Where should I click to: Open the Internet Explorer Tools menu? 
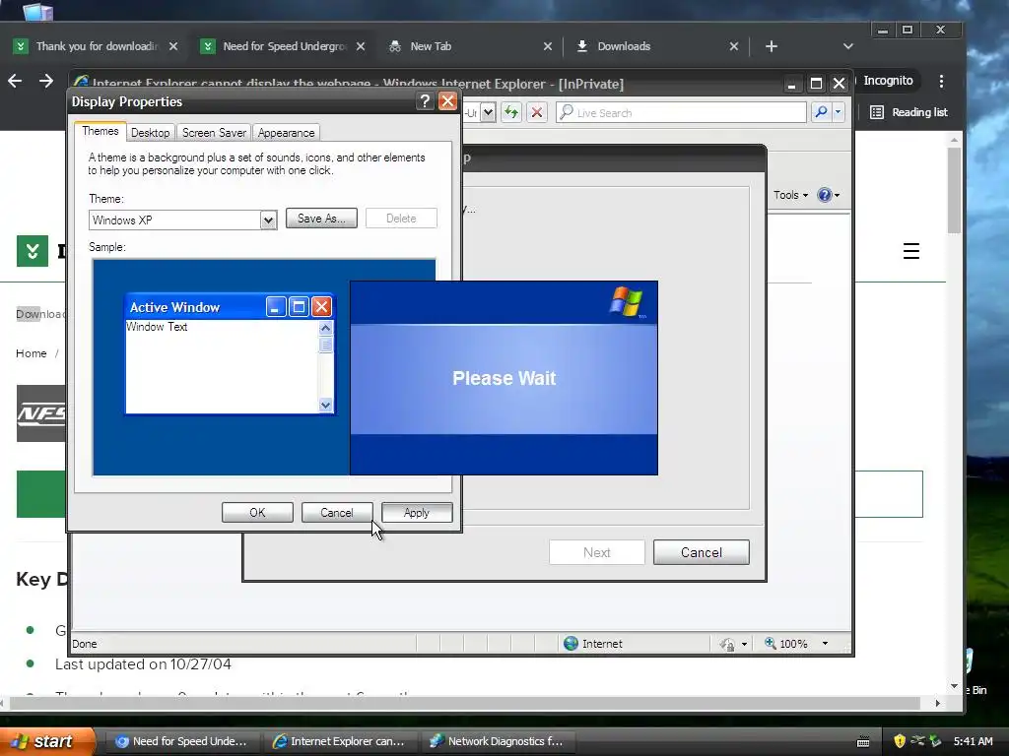790,195
